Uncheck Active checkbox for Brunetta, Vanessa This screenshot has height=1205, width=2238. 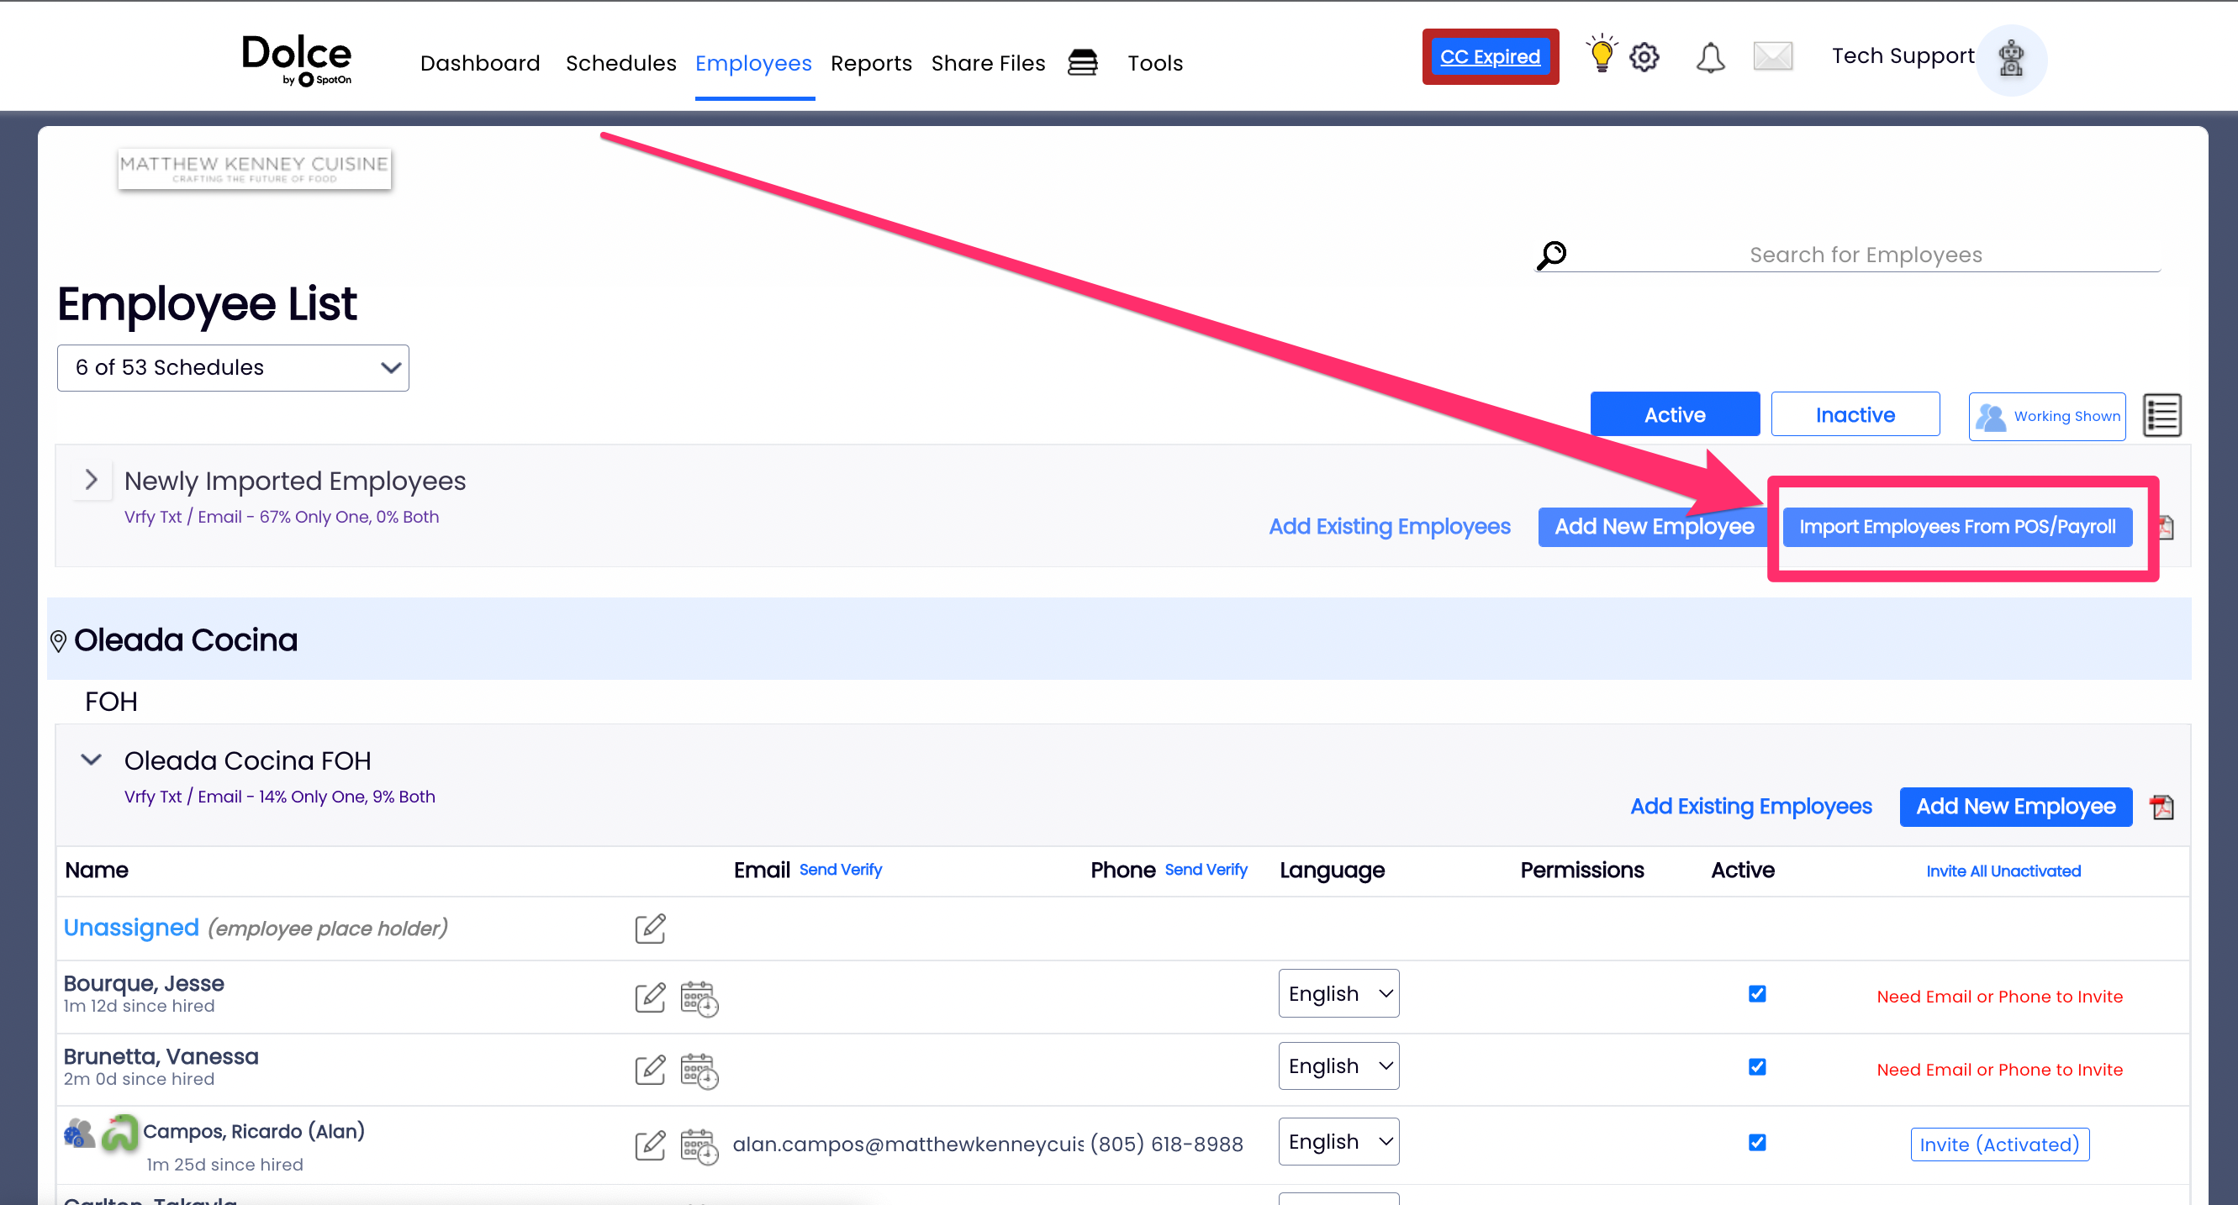[x=1757, y=1067]
